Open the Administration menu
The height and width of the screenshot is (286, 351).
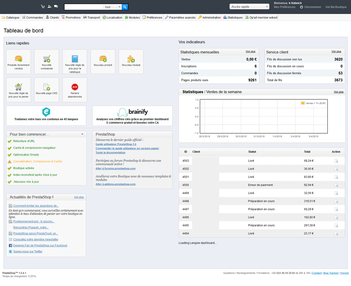(209, 18)
